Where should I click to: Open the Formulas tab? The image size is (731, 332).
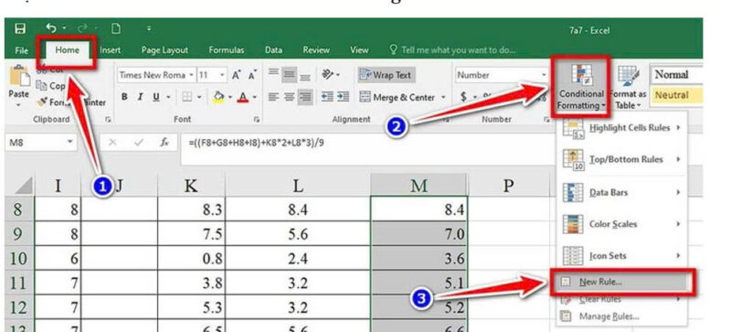(x=226, y=50)
